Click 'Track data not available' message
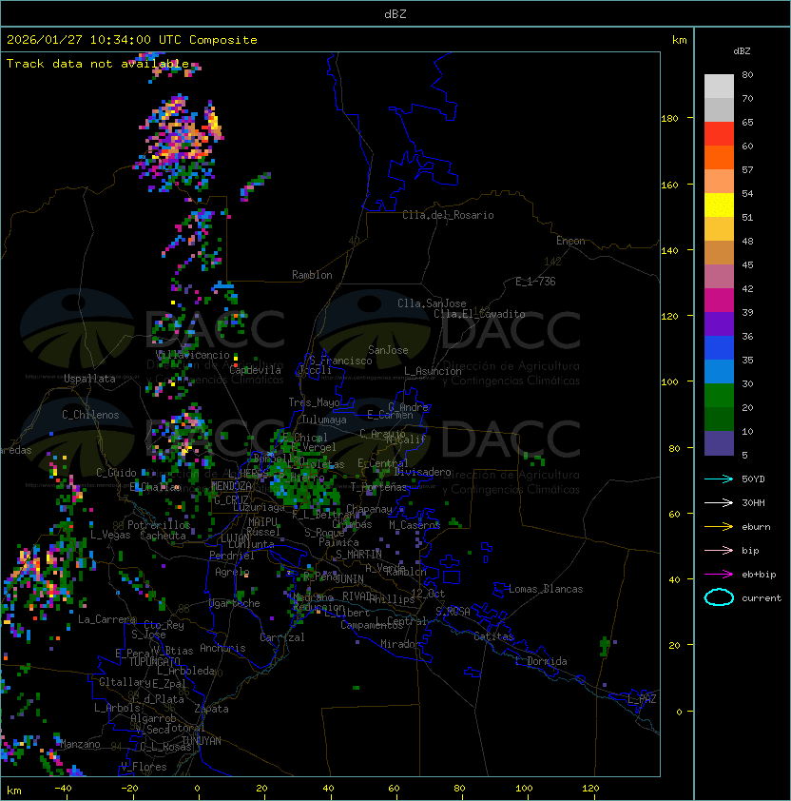Image resolution: width=791 pixels, height=801 pixels. point(98,64)
